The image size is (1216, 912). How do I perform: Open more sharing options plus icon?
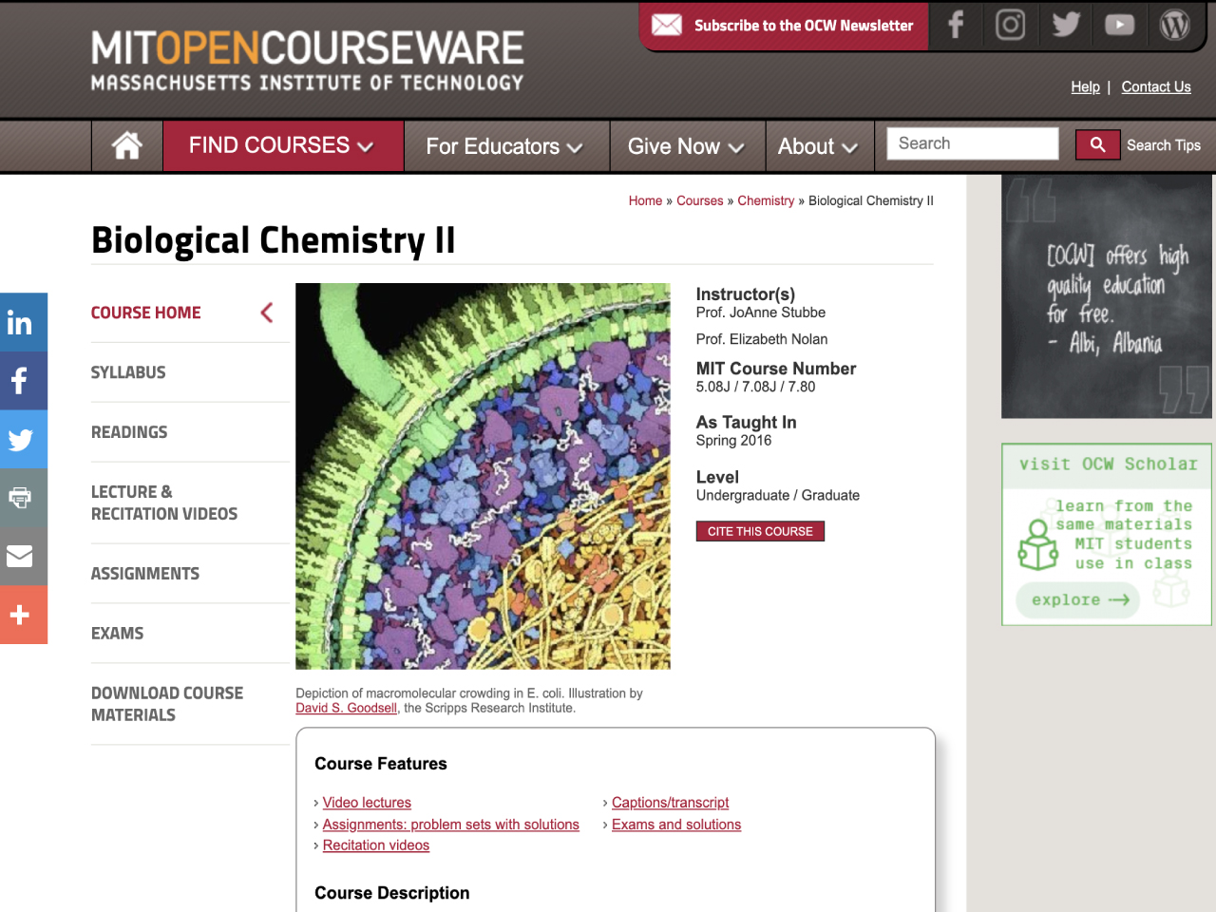point(24,615)
